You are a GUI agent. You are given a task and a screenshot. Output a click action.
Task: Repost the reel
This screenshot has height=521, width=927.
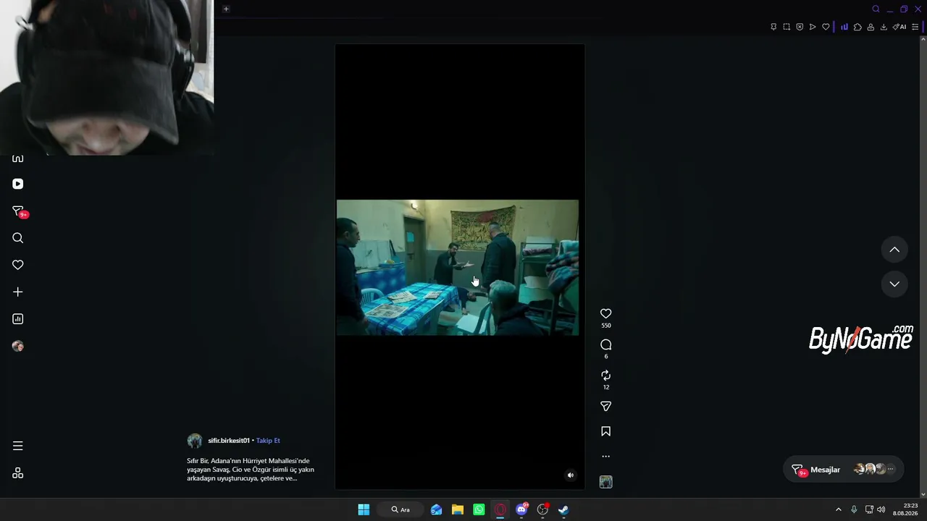tap(606, 376)
